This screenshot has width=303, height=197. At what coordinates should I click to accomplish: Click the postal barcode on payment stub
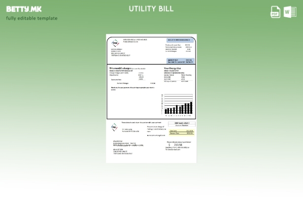[128, 145]
